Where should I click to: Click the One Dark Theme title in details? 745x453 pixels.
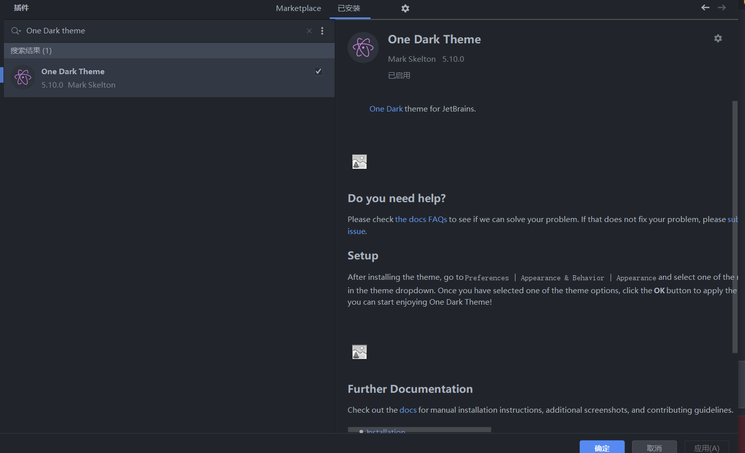(434, 39)
